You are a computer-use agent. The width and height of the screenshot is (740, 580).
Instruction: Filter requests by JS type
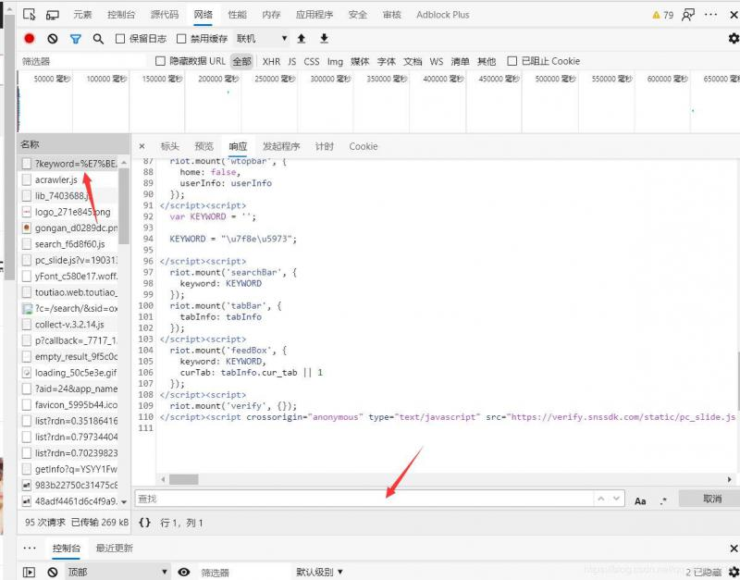coord(292,61)
